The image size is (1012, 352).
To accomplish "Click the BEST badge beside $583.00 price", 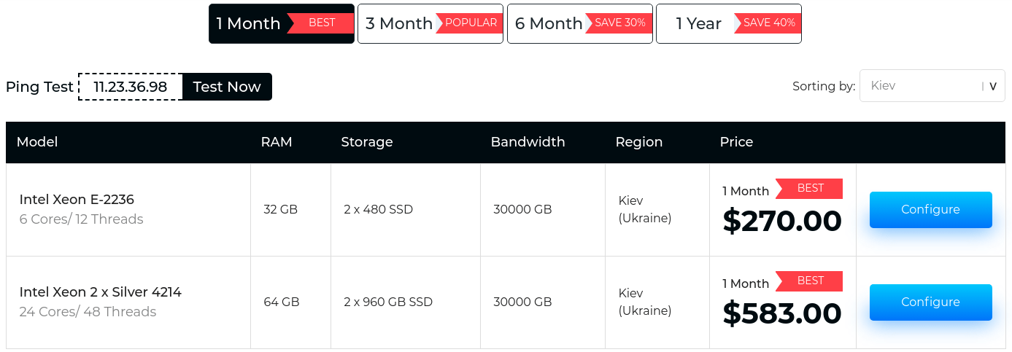I will point(809,281).
